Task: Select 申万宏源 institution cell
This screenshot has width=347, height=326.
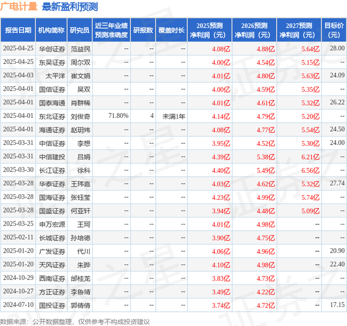Action: click(x=52, y=224)
